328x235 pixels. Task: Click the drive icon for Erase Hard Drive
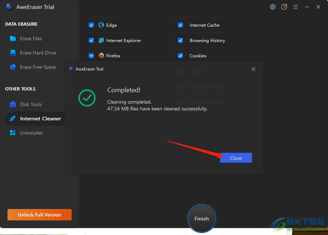pos(13,53)
